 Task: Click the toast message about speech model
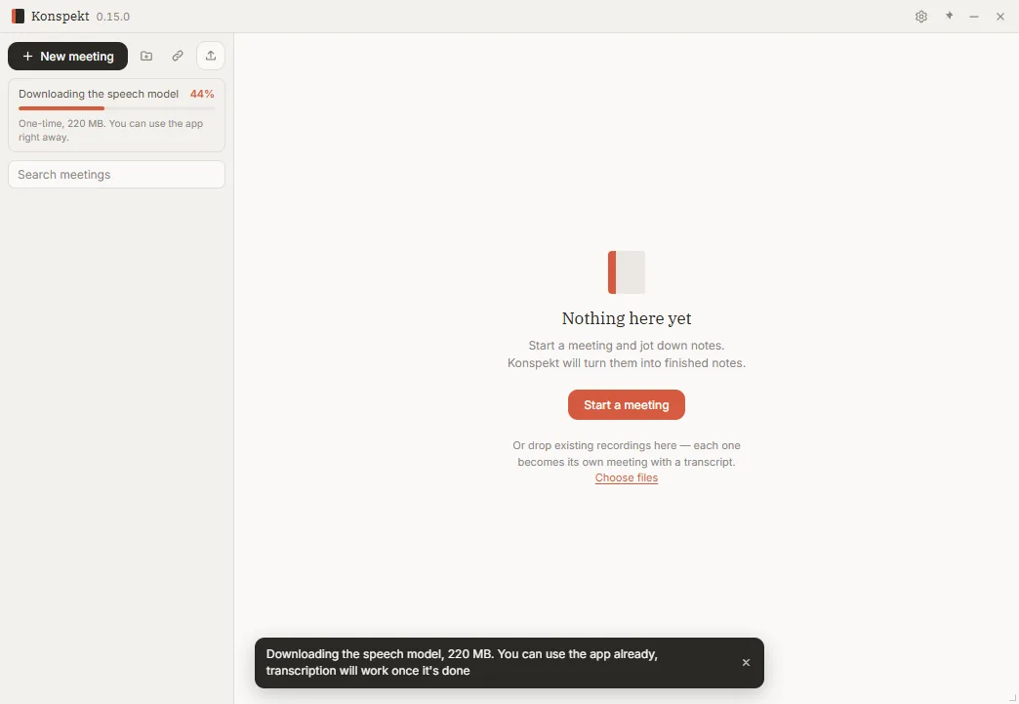(462, 662)
